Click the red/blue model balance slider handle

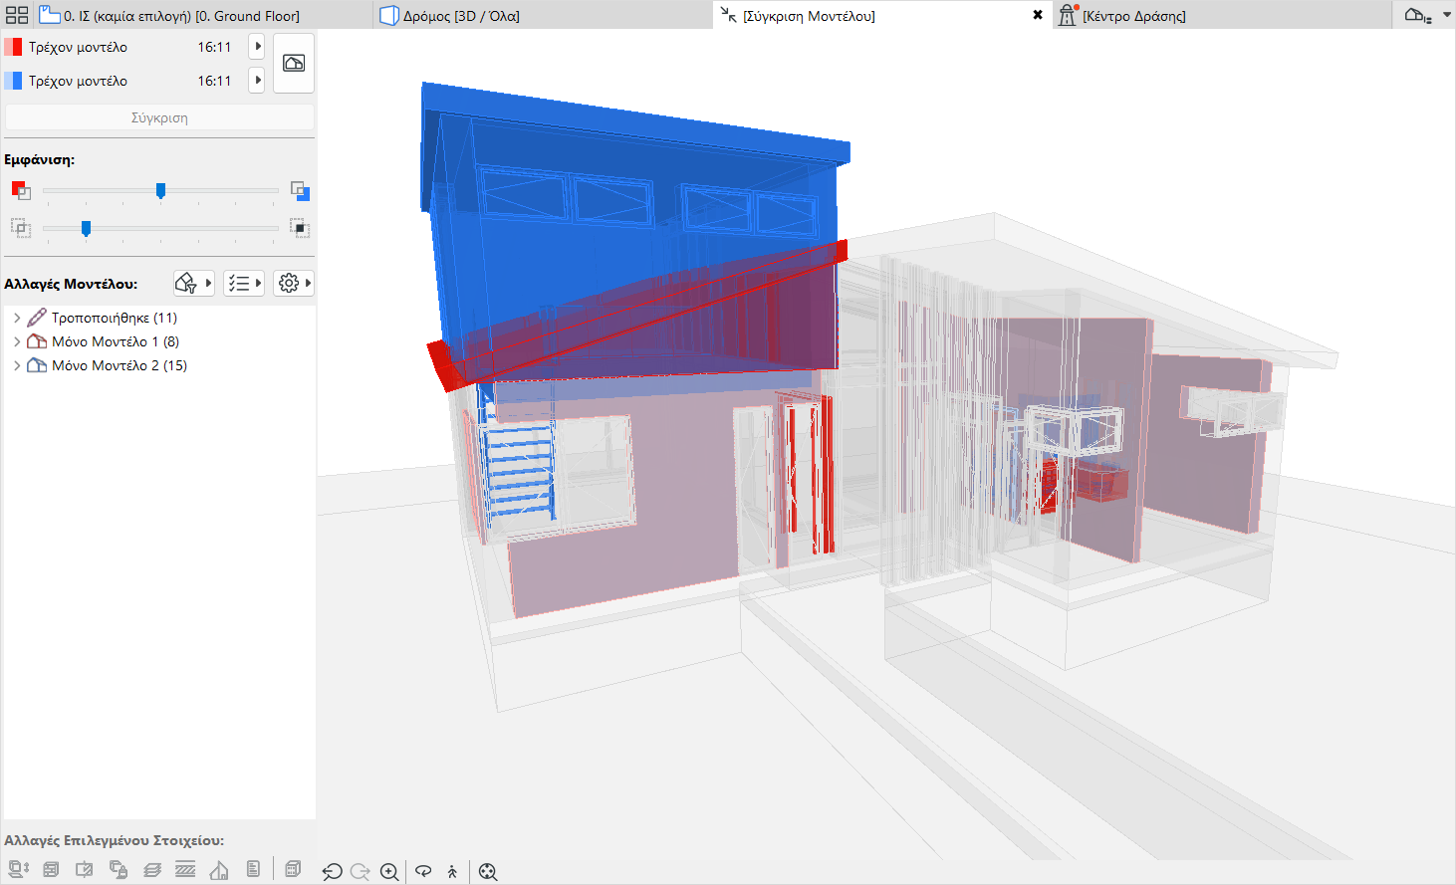pos(160,190)
